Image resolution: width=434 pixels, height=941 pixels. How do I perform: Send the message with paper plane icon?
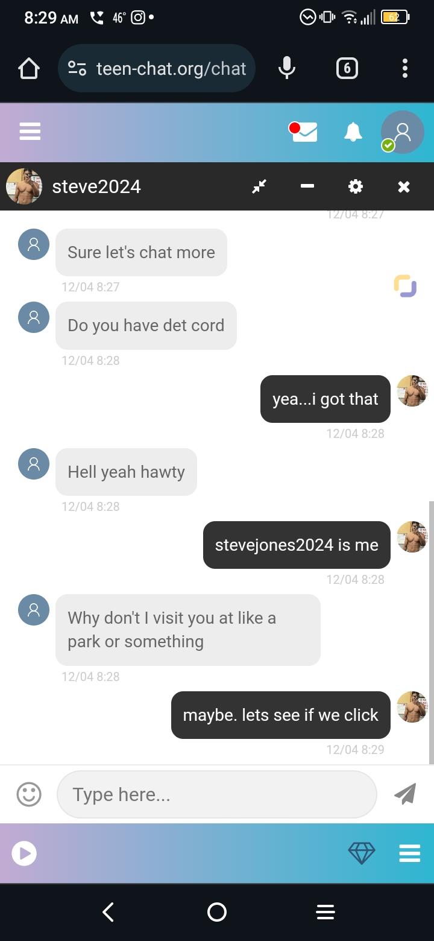click(x=405, y=794)
